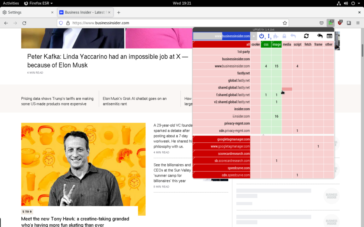Toggle the fetch column header in uMatrix
The height and width of the screenshot is (227, 364).
(x=308, y=45)
